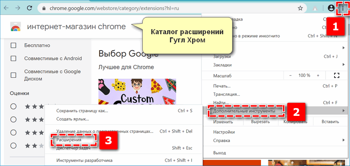Click the browser forward arrow

(18, 8)
